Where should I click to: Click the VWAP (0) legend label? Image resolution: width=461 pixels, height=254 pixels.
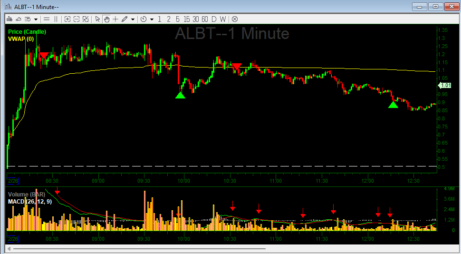pos(21,39)
